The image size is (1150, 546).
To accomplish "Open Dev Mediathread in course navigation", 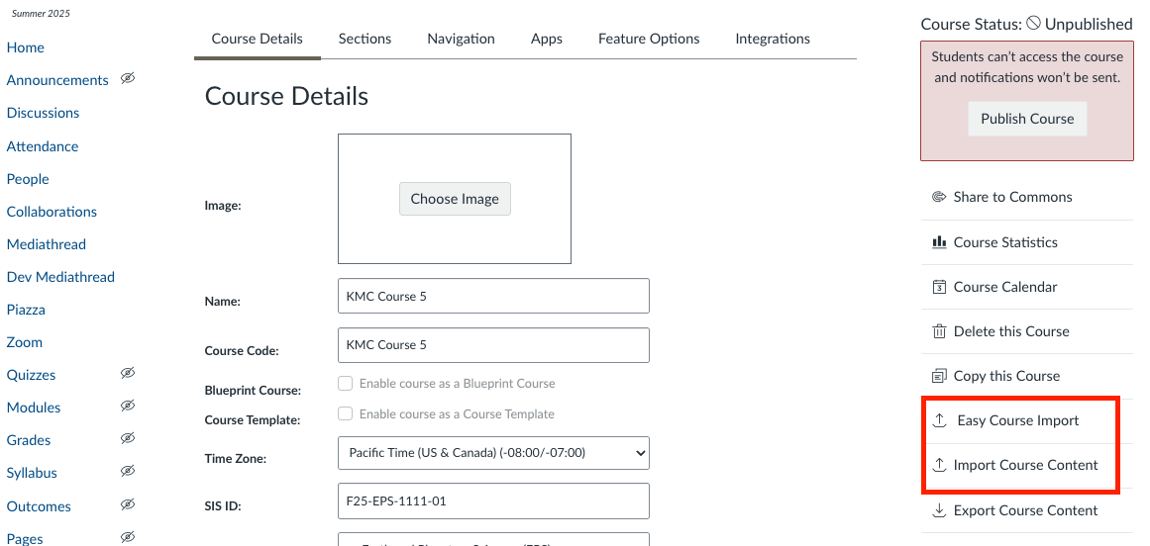I will [x=60, y=277].
